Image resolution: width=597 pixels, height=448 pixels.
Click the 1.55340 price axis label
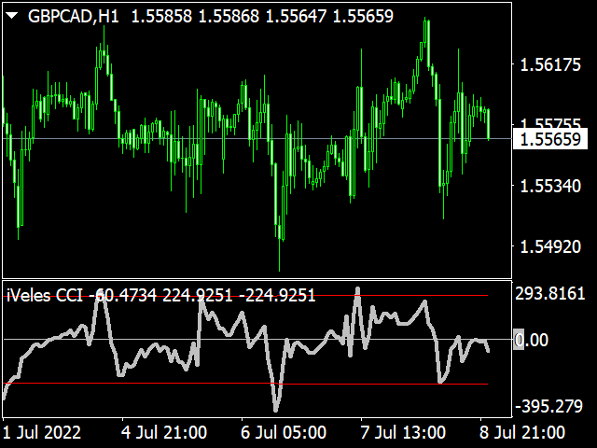click(x=550, y=187)
